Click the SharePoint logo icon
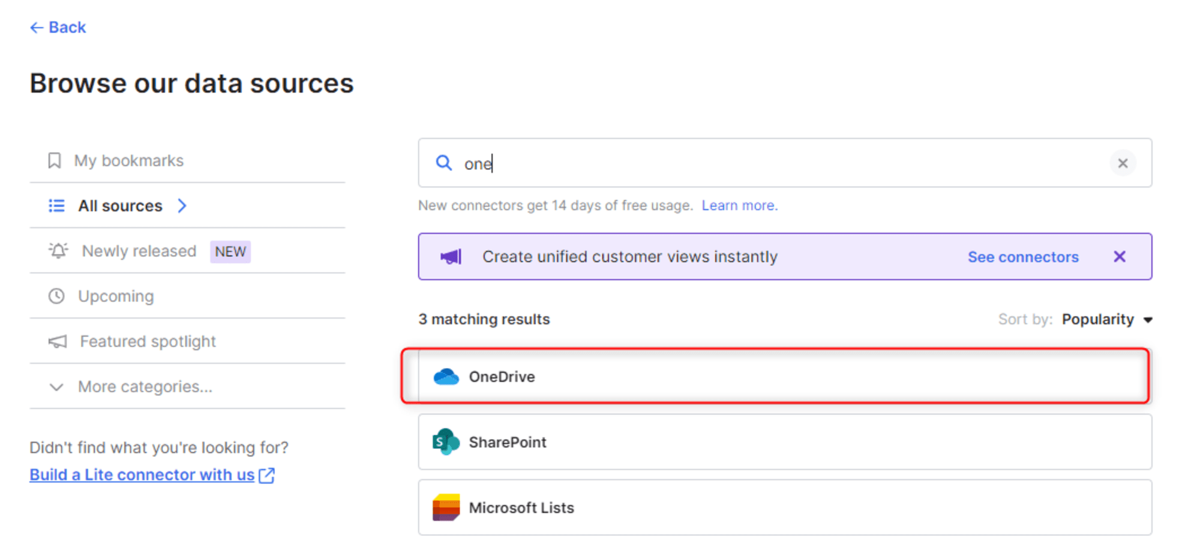 pyautogui.click(x=446, y=442)
